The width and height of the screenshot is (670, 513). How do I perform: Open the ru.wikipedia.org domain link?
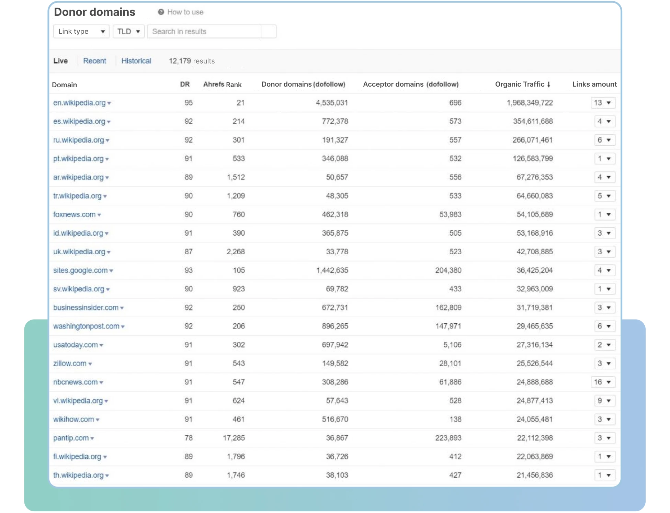(x=78, y=140)
